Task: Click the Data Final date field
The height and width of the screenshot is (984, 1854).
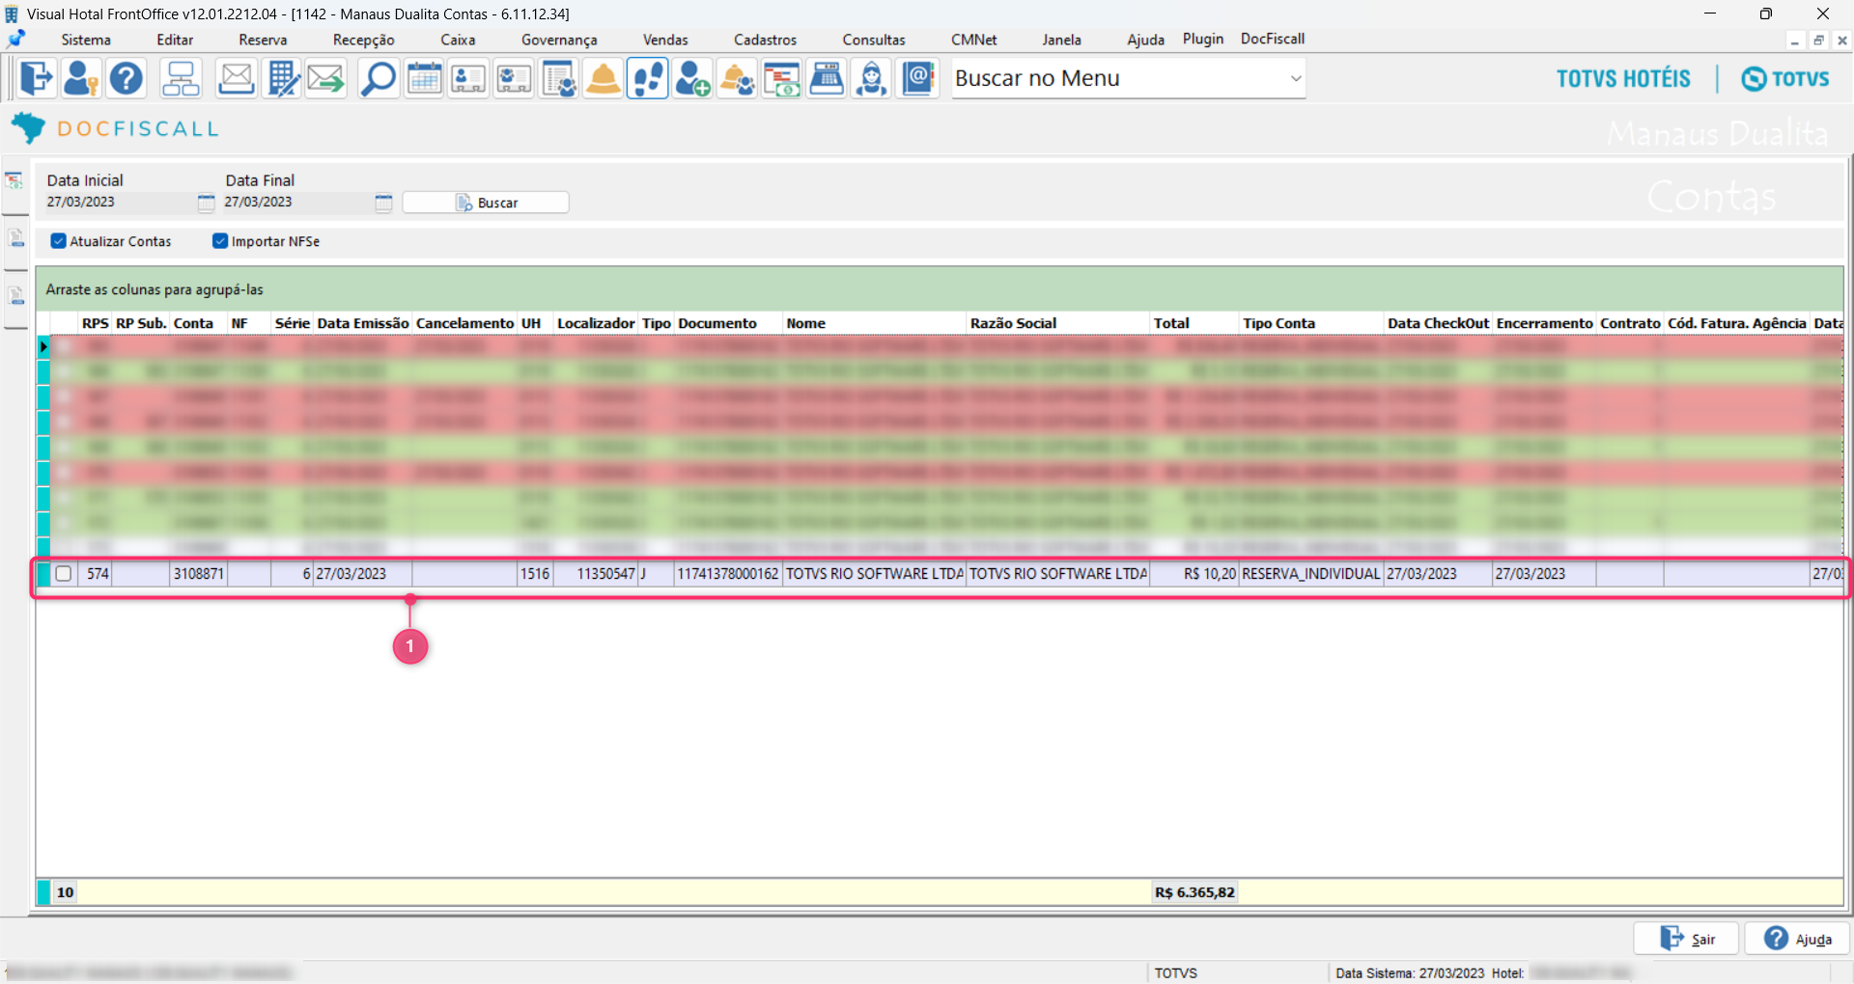Action: coord(295,203)
